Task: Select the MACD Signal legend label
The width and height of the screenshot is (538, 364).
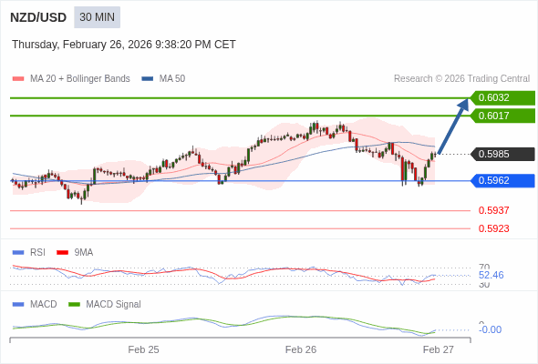Action: point(114,305)
